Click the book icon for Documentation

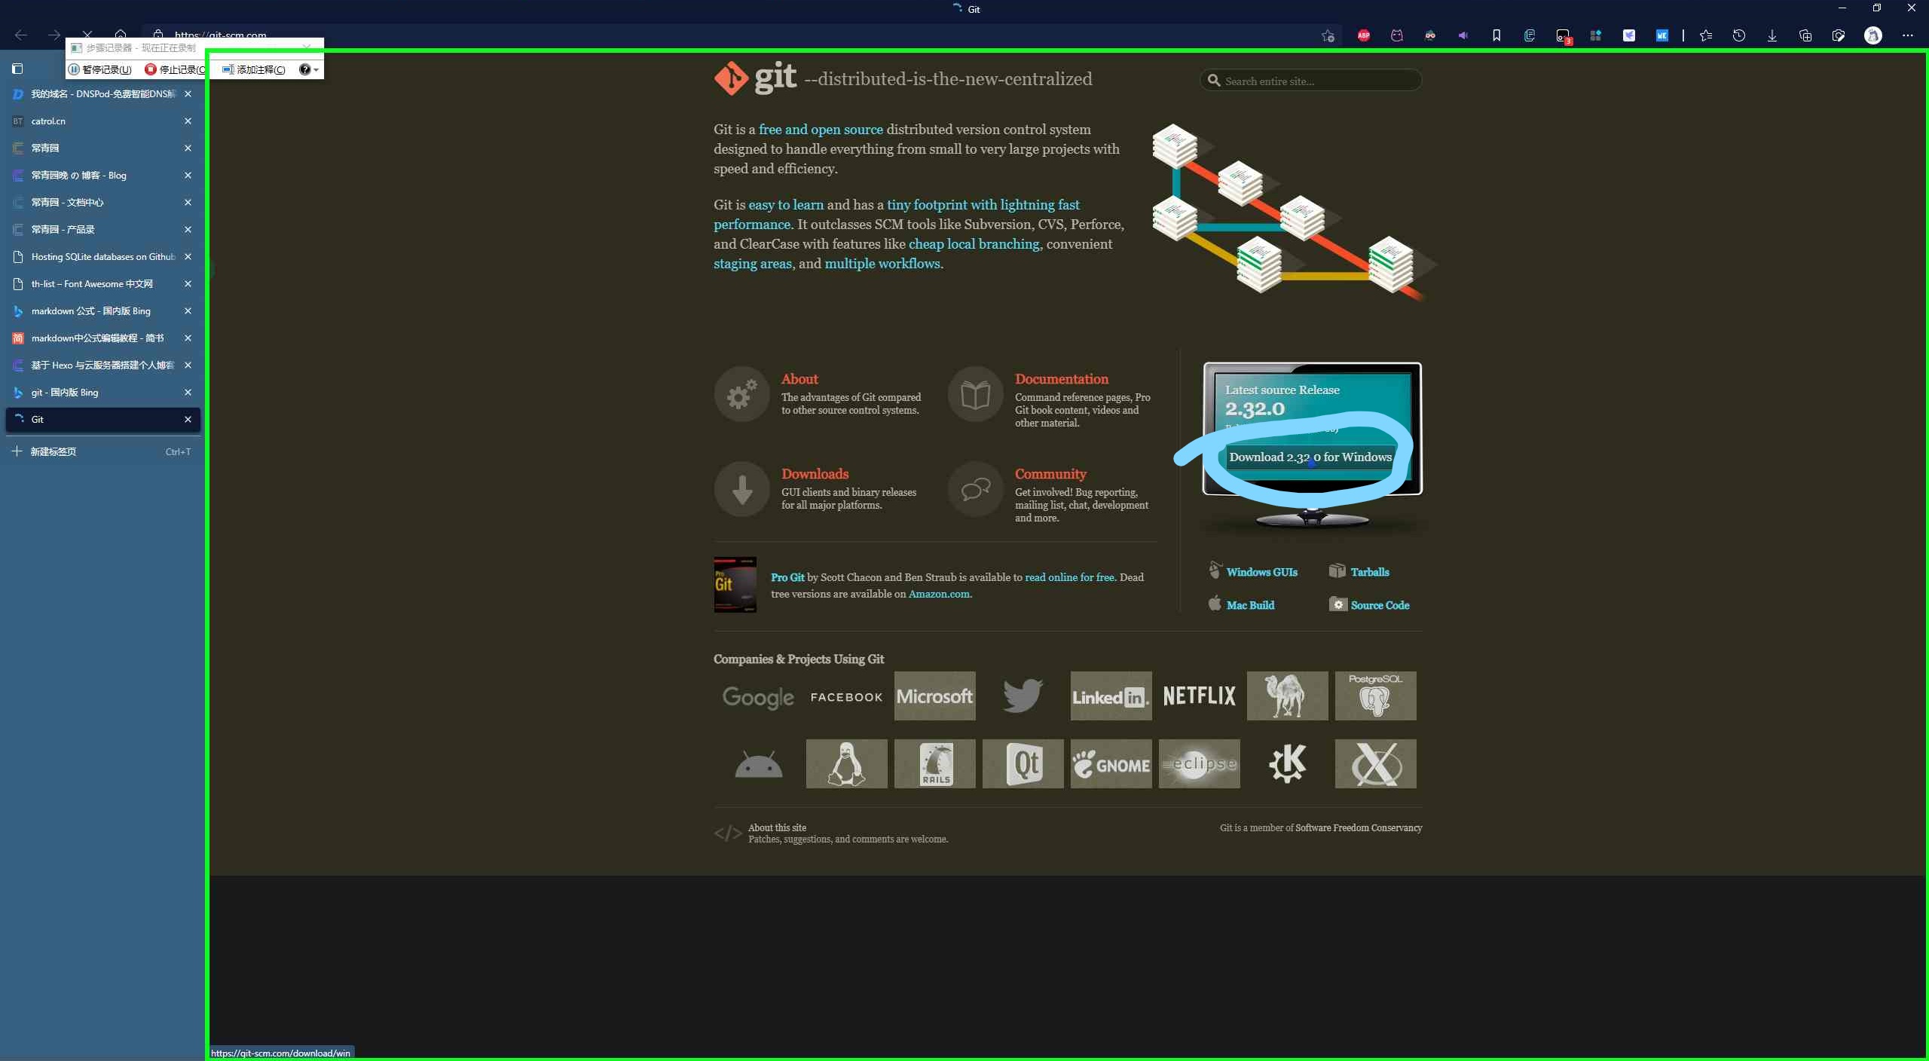click(974, 394)
